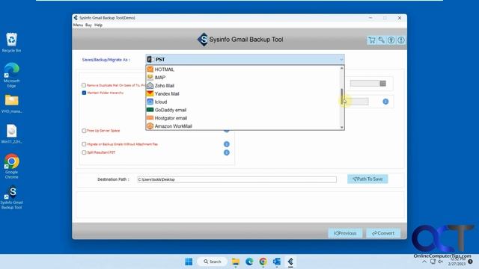The height and width of the screenshot is (269, 479).
Task: Click the info icon beside Split Resultant PST
Action: (226, 152)
